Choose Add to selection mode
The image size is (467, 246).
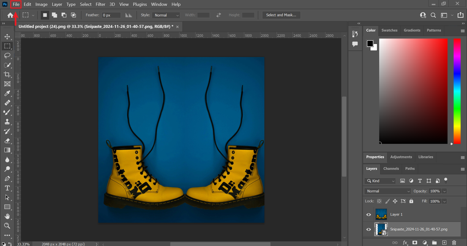(x=54, y=15)
